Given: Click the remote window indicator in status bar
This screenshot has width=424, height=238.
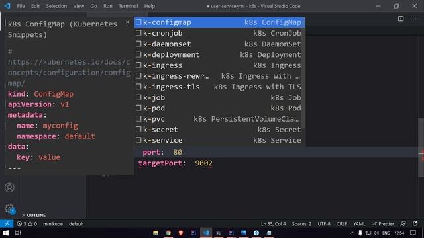Looking at the screenshot, I should (7, 223).
